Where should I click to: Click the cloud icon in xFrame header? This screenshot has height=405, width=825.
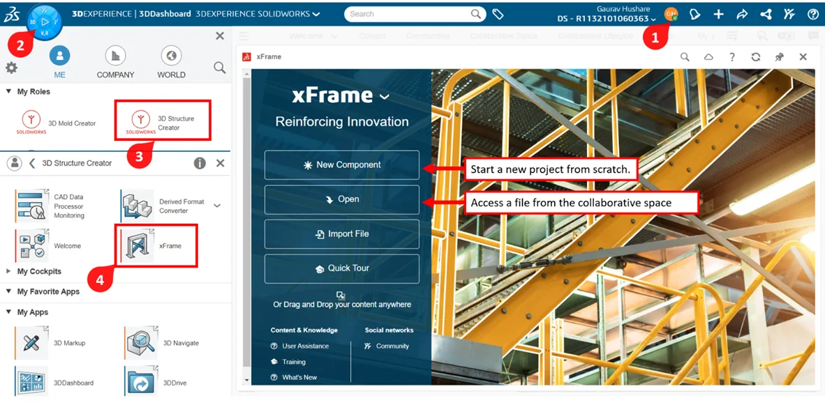tap(708, 56)
